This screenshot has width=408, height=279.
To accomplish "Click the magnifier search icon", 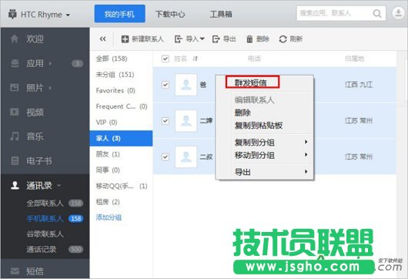I will tap(377, 13).
